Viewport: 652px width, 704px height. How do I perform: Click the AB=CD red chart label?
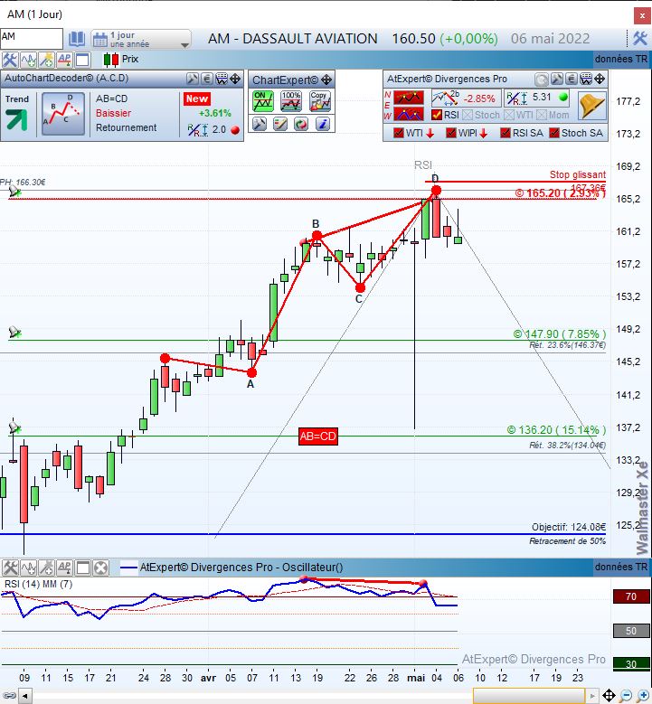317,436
